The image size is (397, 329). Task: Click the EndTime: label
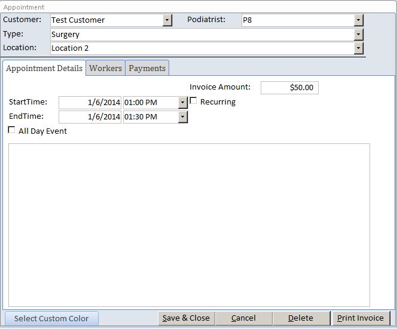pos(26,116)
